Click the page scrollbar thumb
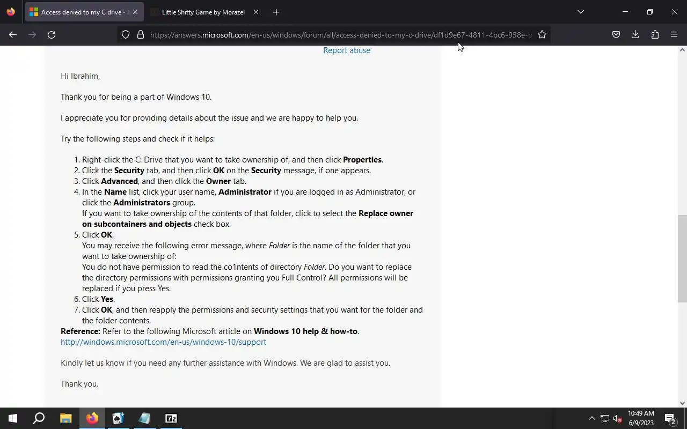Viewport: 687px width, 429px height. [x=682, y=258]
